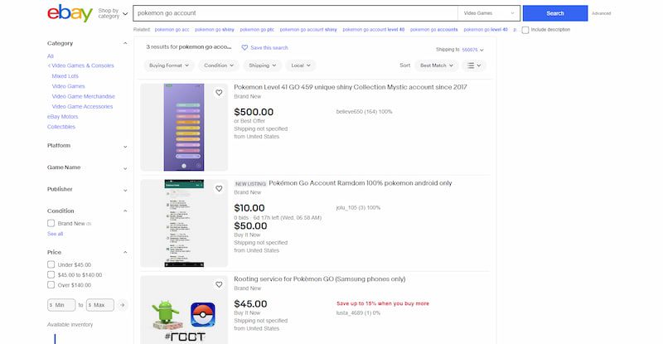Select Video Game Accessories category
The width and height of the screenshot is (663, 344).
[82, 107]
